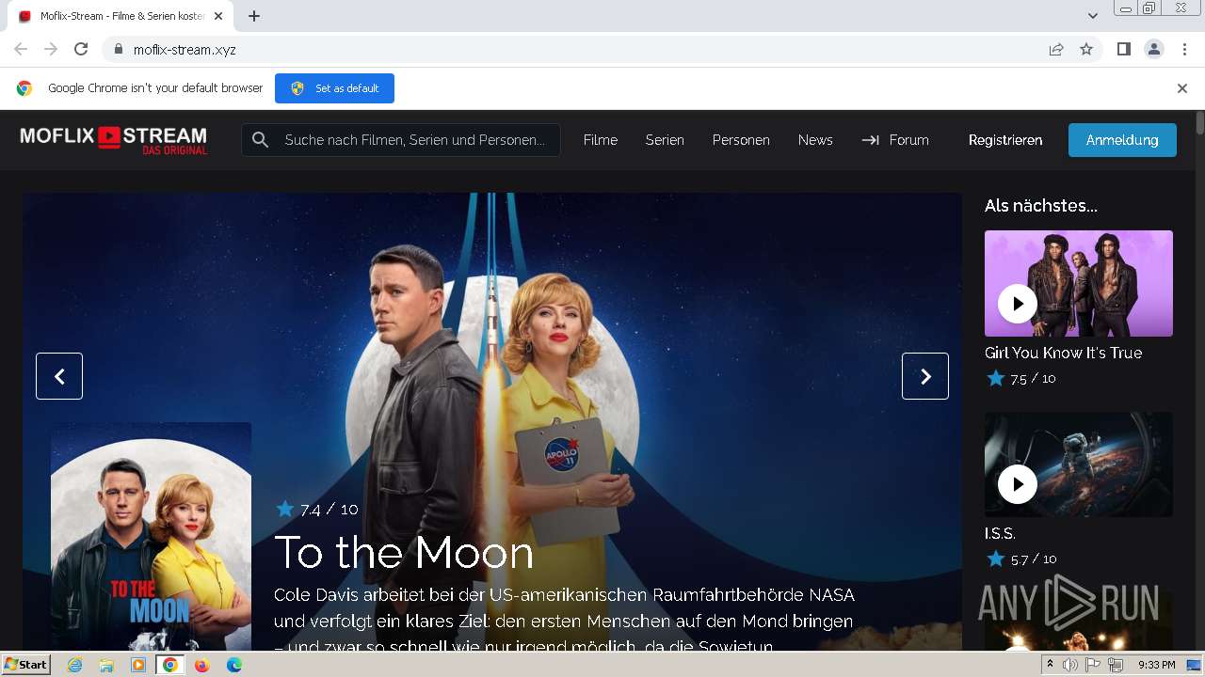Go back with the browser back arrow
Image resolution: width=1205 pixels, height=677 pixels.
21,50
